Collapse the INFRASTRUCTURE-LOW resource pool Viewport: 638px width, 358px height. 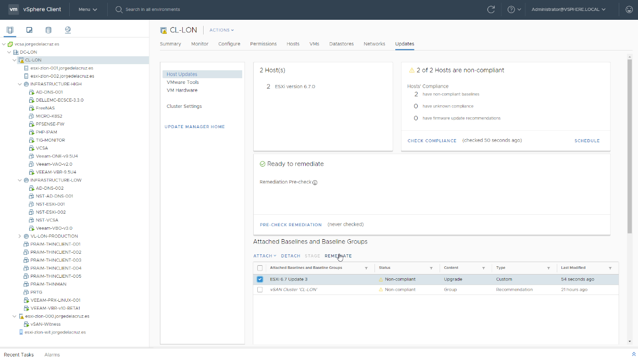coord(20,180)
